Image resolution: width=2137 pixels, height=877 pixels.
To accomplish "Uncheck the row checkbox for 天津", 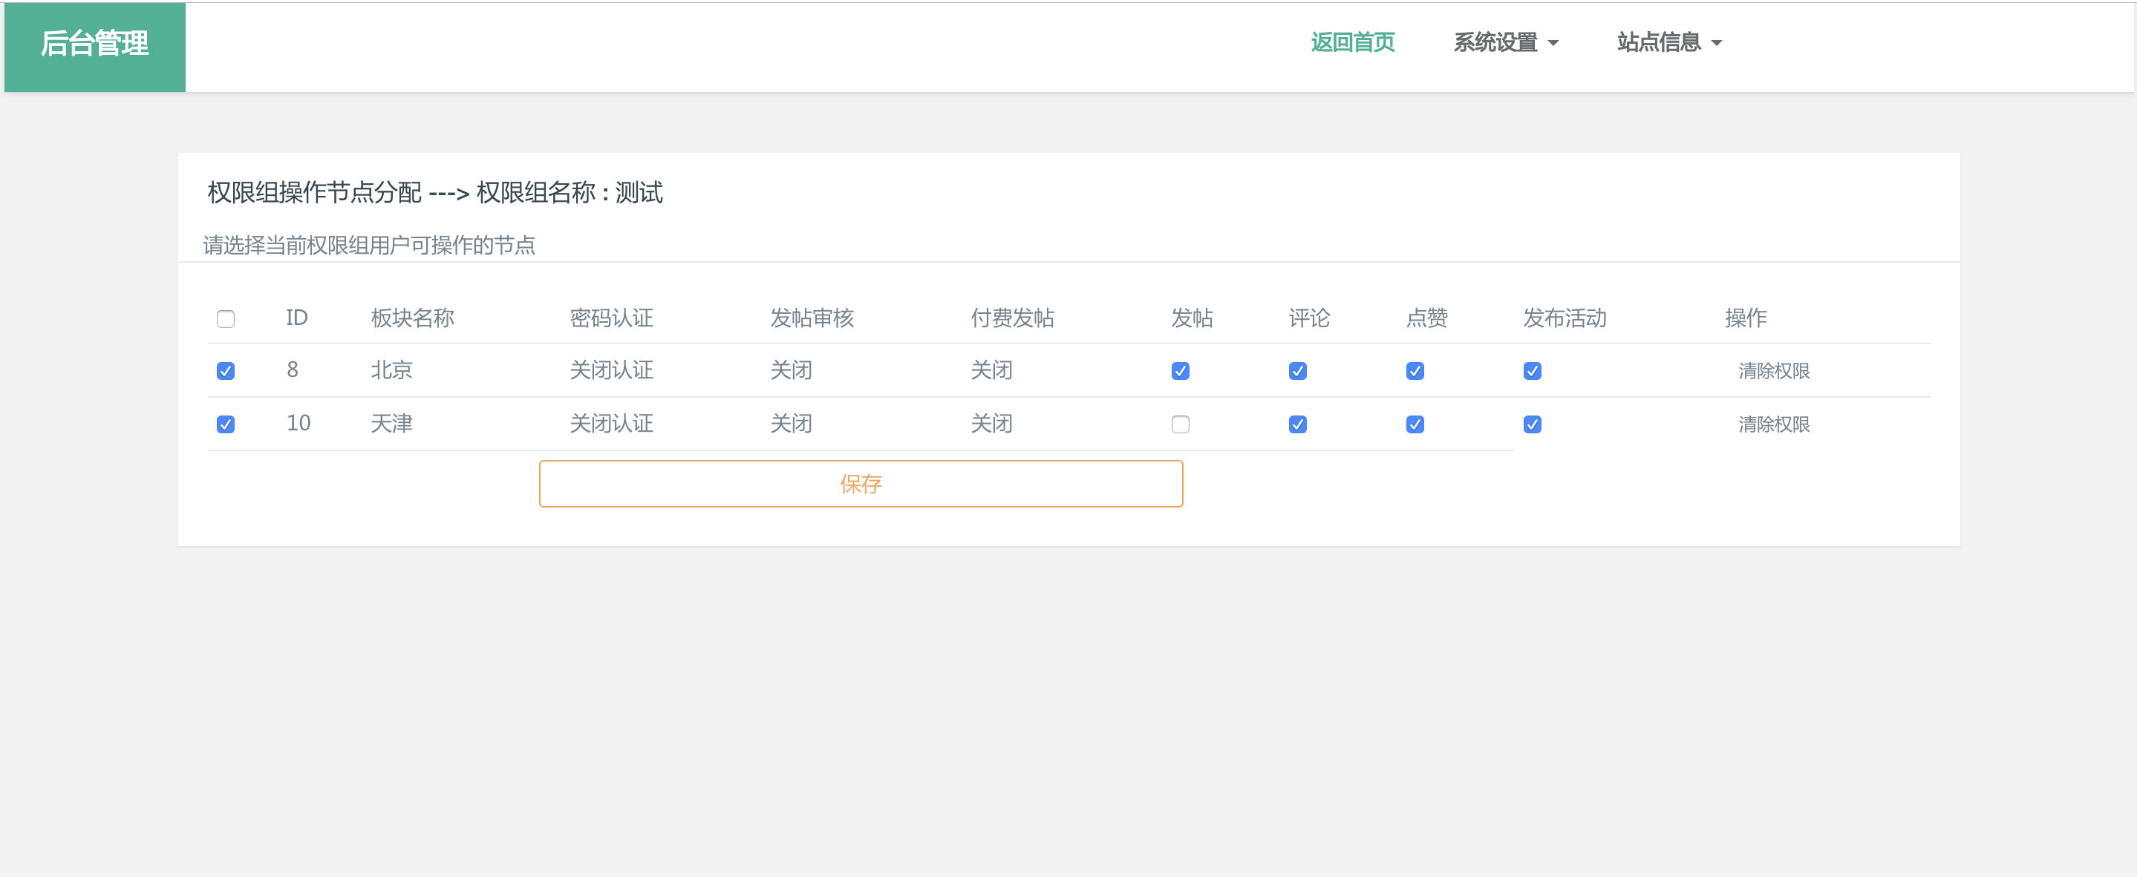I will (x=226, y=424).
